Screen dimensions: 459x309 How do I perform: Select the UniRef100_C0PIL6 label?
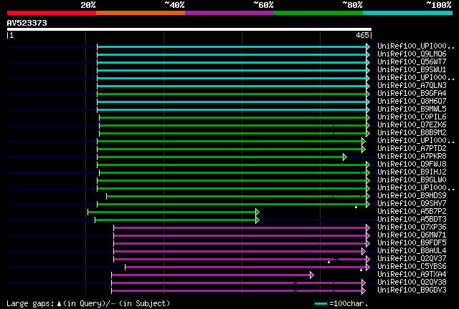coord(412,117)
